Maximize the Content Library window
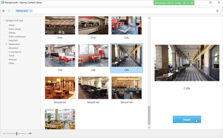 pyautogui.click(x=211, y=3)
